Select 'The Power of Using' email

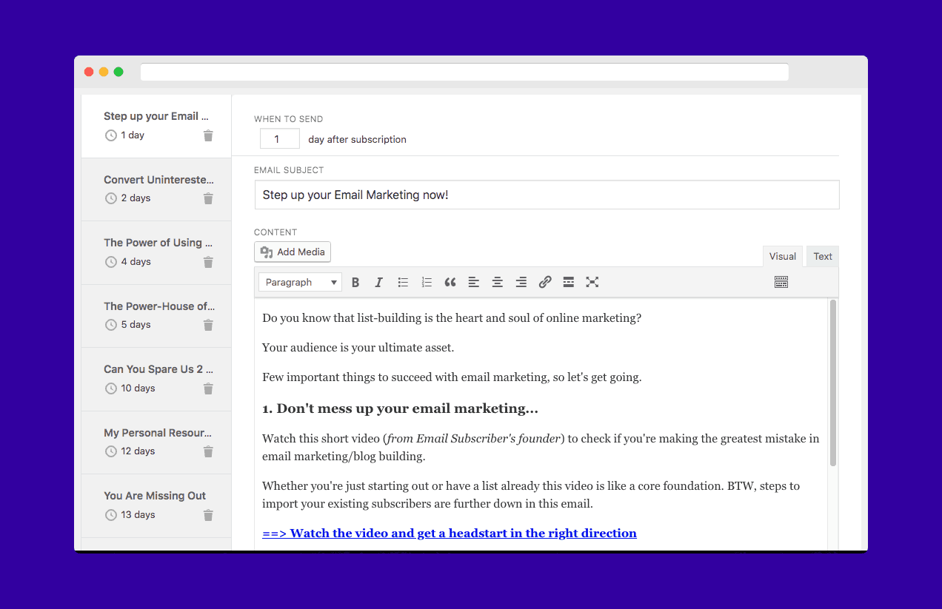click(x=157, y=243)
